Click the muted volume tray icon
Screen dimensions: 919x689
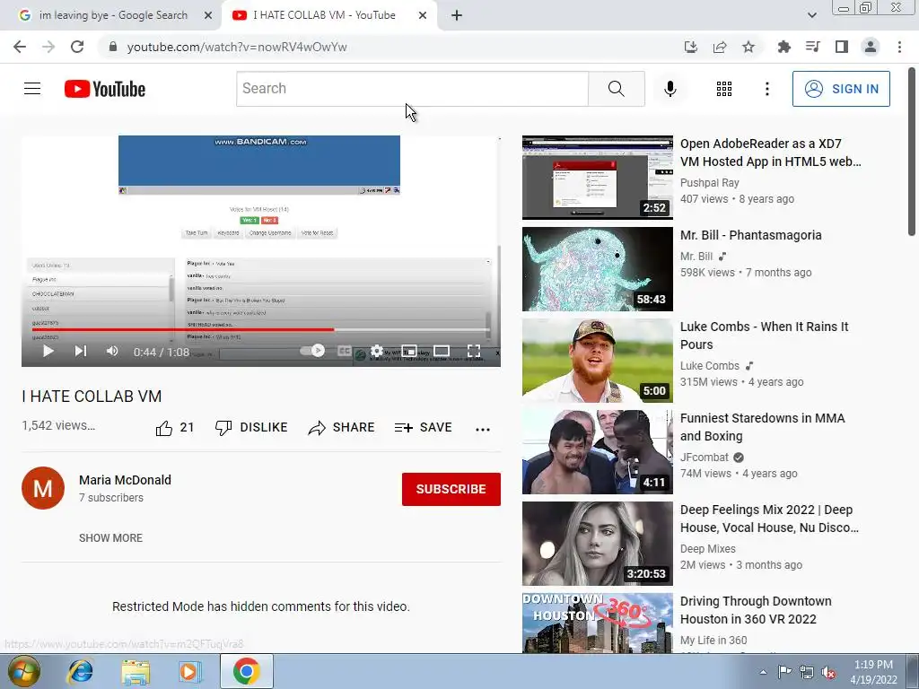(828, 673)
